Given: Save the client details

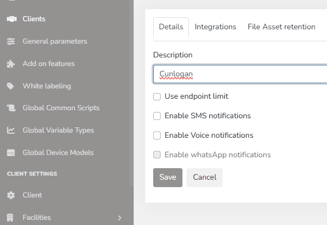Looking at the screenshot, I should (x=168, y=177).
